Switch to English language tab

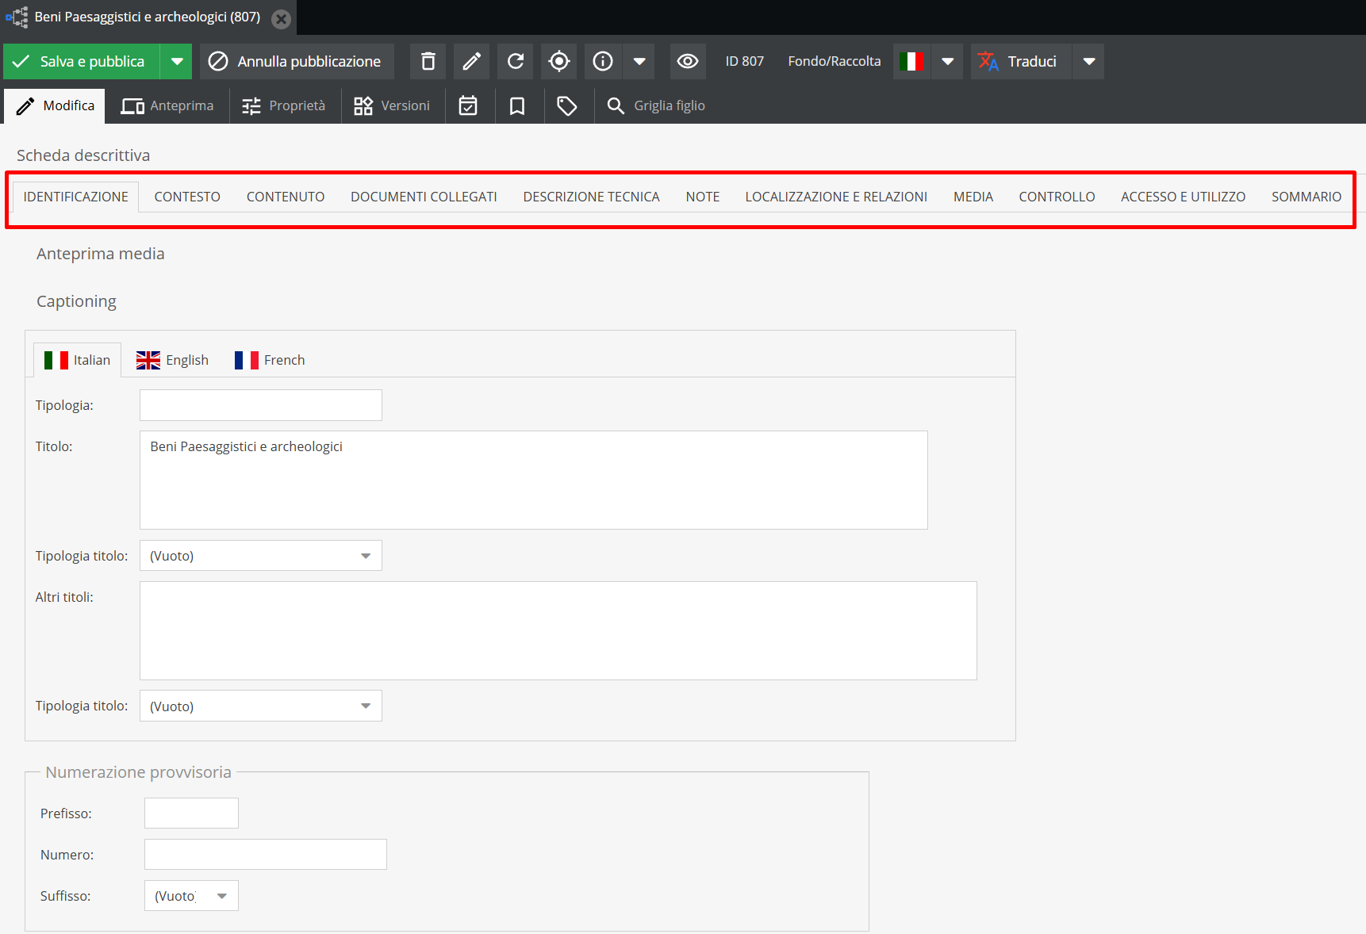pos(172,360)
